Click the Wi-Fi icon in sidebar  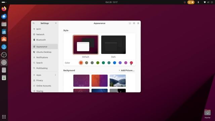tap(34, 29)
